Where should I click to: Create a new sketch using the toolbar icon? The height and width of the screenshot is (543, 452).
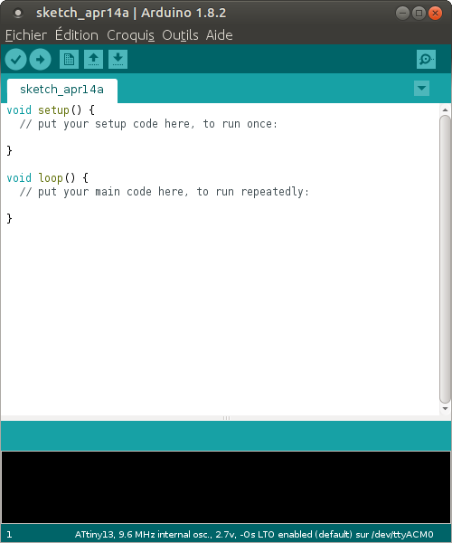click(70, 59)
